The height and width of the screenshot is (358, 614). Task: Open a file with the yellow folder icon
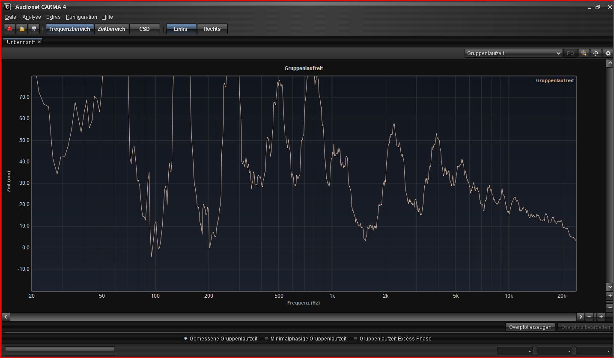pyautogui.click(x=22, y=29)
